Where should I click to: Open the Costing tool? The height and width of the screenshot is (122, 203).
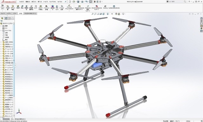(x=105, y=7)
